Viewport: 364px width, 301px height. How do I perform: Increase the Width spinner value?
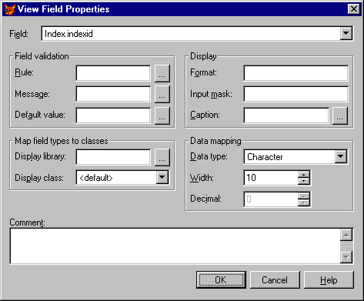[x=304, y=175]
